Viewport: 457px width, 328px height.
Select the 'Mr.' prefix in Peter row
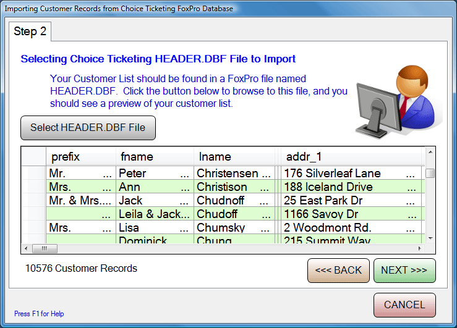(81, 173)
